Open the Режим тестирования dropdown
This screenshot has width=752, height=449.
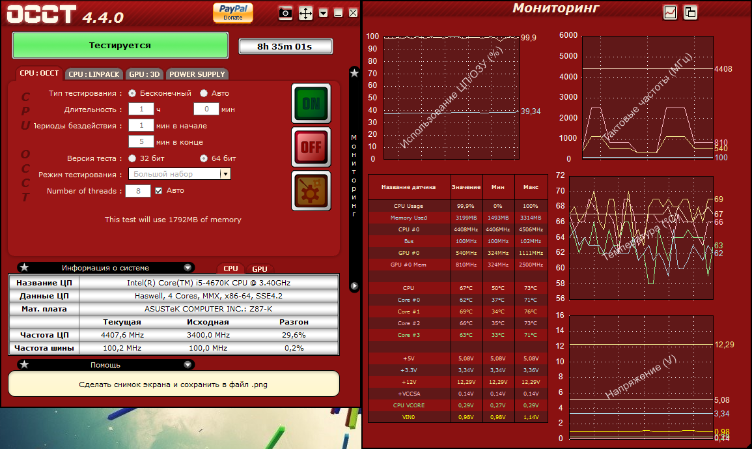225,174
